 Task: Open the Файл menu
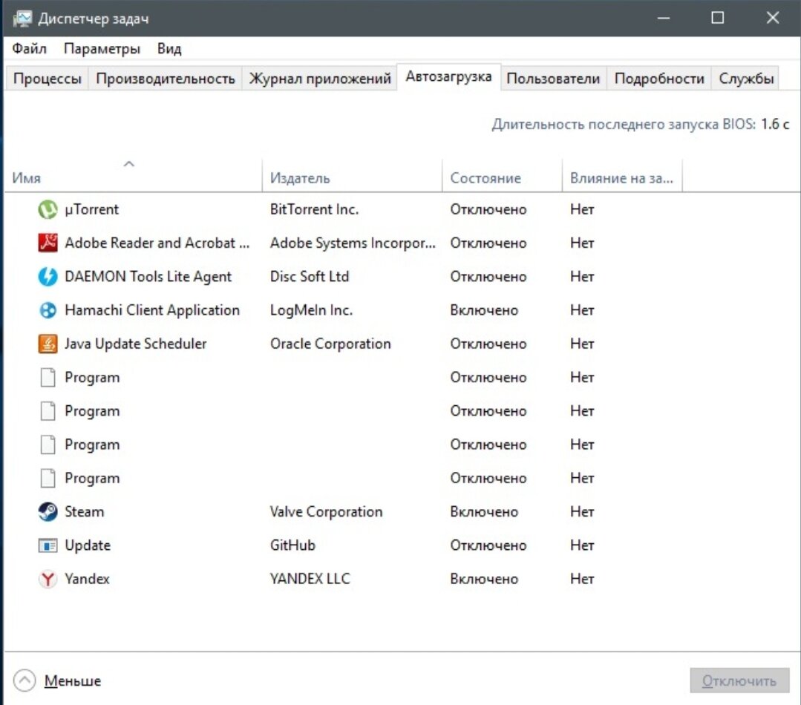pyautogui.click(x=29, y=48)
